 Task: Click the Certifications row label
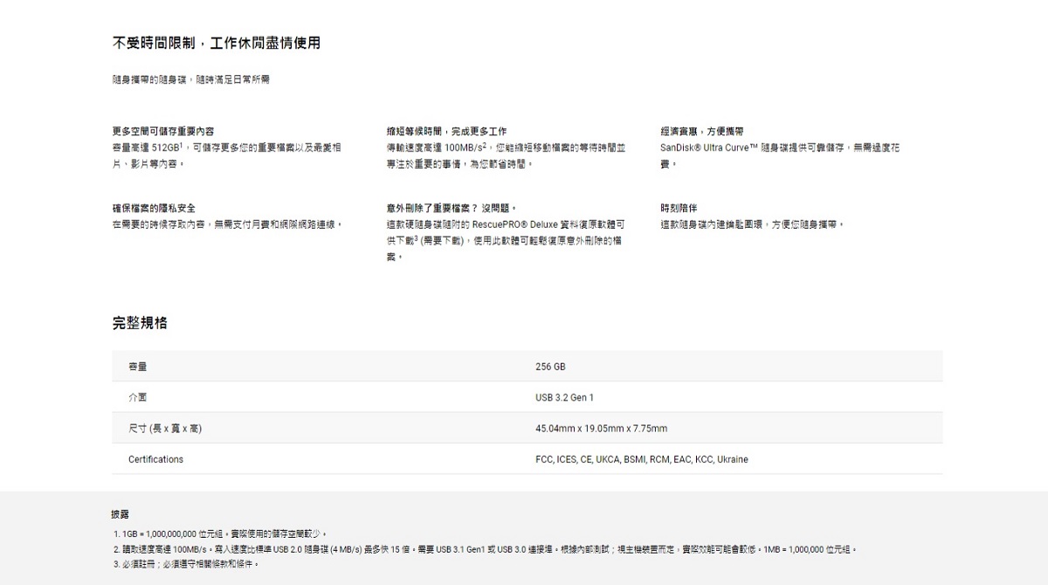[155, 459]
